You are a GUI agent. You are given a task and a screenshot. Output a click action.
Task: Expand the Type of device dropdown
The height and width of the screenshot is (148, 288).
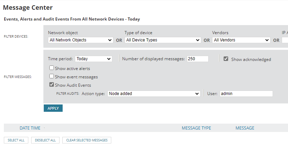coord(163,40)
